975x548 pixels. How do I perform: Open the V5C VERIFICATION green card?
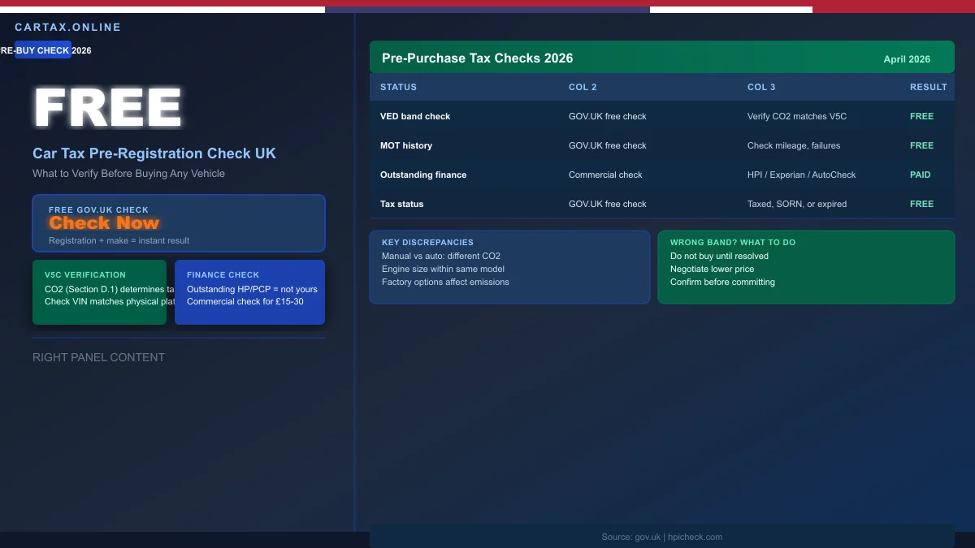point(99,292)
